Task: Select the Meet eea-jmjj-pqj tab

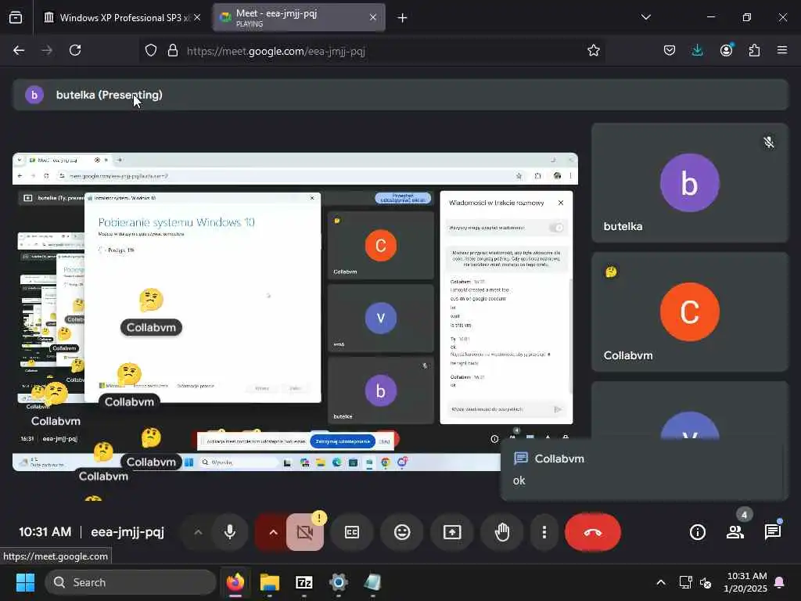Action: pos(298,17)
